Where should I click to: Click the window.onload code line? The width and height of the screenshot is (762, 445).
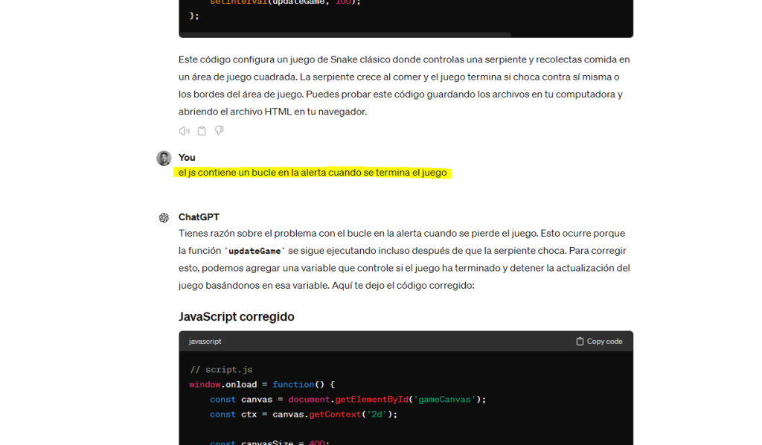coord(262,385)
